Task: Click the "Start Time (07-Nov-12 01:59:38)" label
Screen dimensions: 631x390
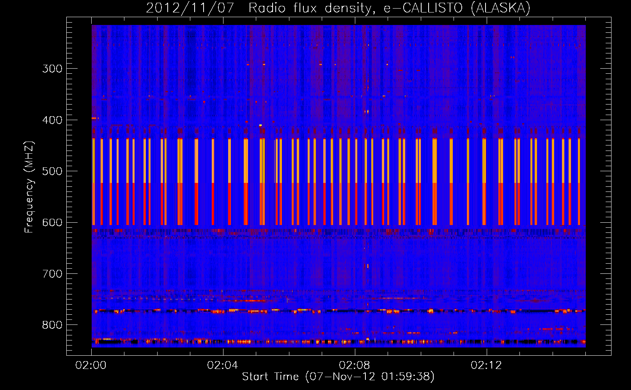Action: click(338, 376)
